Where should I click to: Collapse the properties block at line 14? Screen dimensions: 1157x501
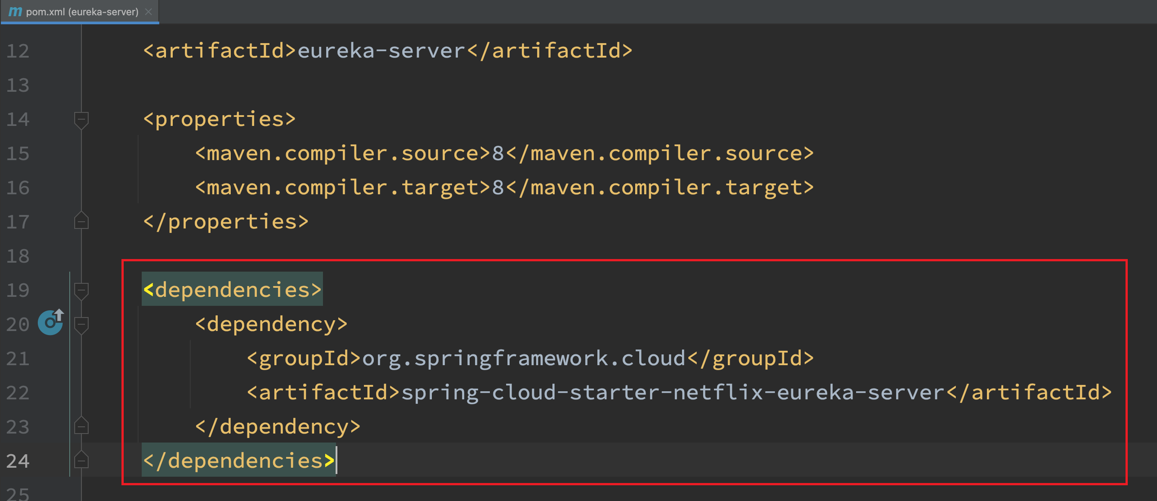(x=81, y=120)
